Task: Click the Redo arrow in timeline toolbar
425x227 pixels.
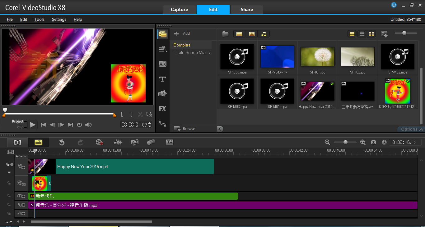Action: tap(80, 142)
